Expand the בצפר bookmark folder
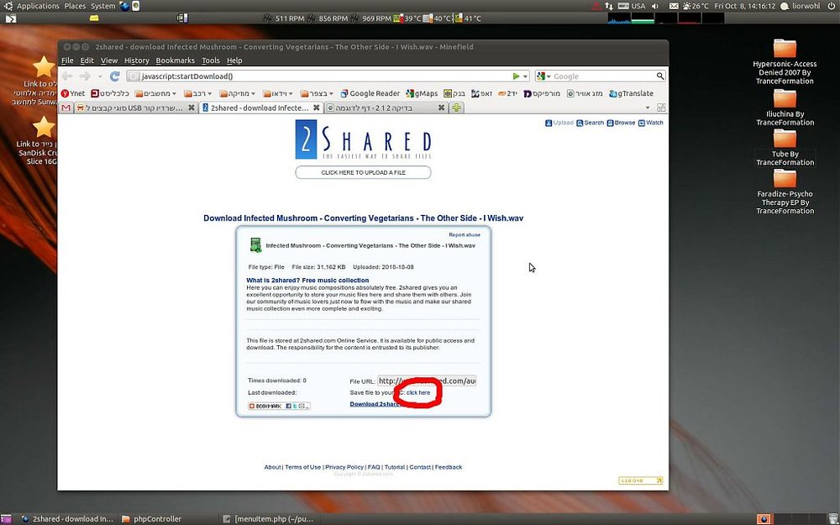840x525 pixels. [x=318, y=93]
